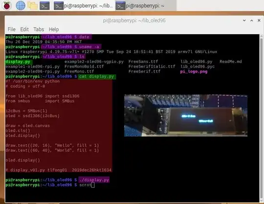The image size is (264, 204).
Task: Click FreeSerif.ttf filename
Action: pos(144,71)
